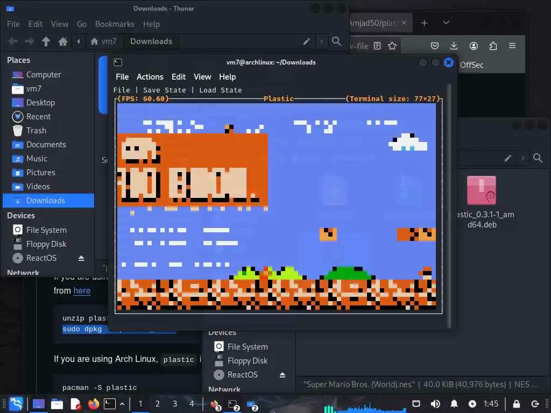
Task: Open Firefox hamburger menu
Action: click(512, 46)
